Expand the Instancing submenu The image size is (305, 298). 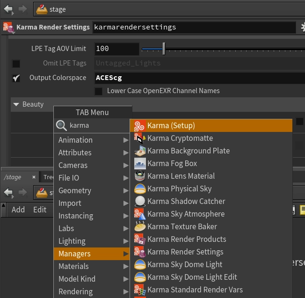(x=92, y=216)
